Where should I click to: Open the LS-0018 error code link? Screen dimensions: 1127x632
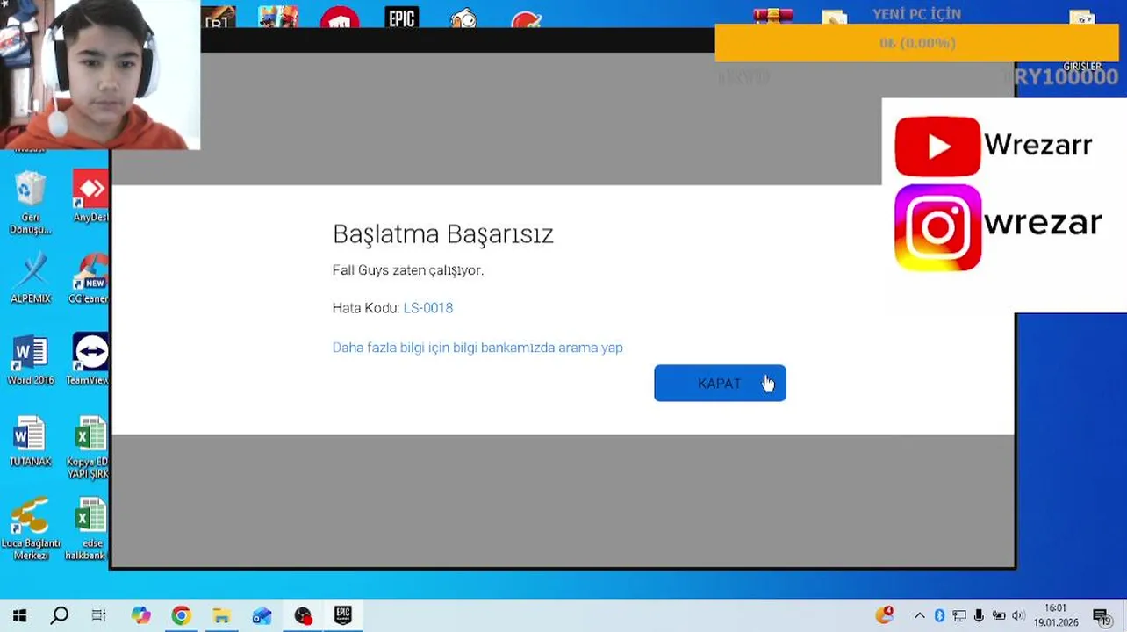click(x=428, y=308)
